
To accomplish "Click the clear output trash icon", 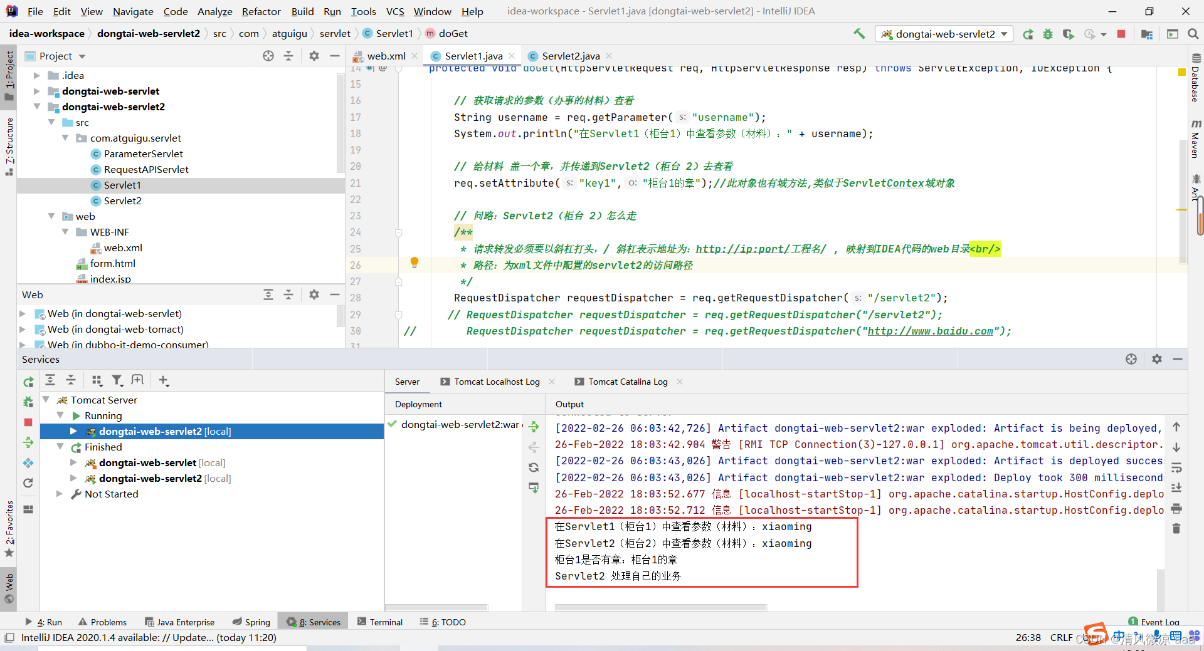I will (x=1176, y=529).
